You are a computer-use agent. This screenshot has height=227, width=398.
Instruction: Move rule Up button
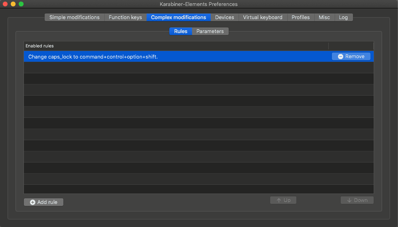point(283,200)
